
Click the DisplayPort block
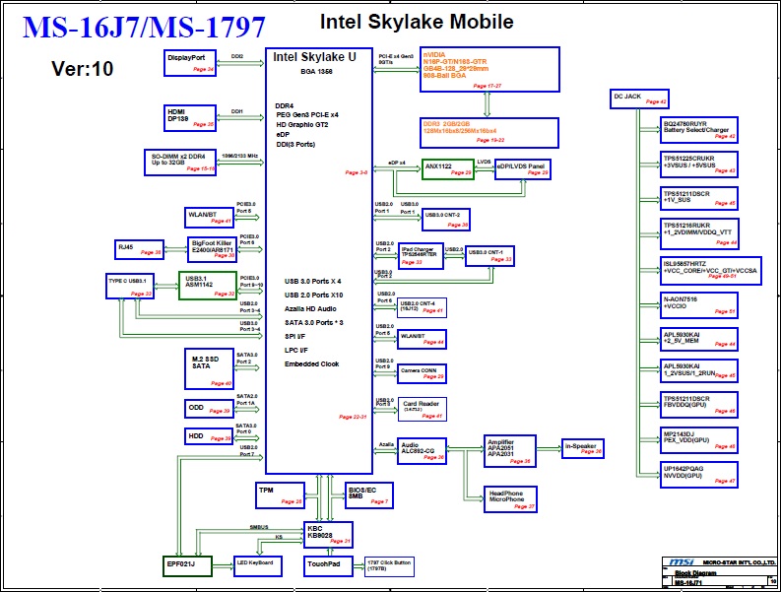pos(190,63)
